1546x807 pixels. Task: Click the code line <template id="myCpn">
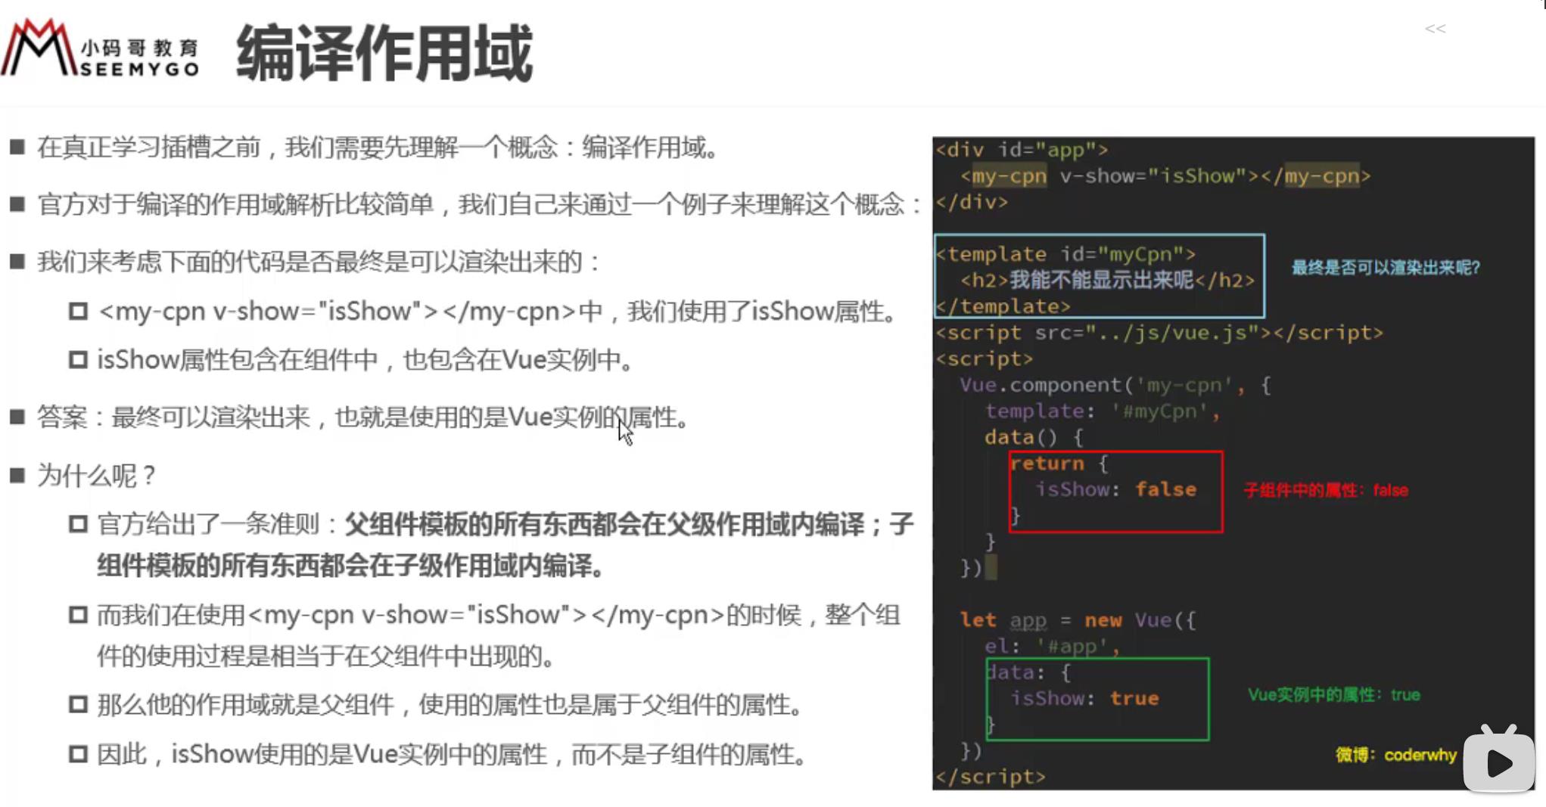click(x=1065, y=254)
